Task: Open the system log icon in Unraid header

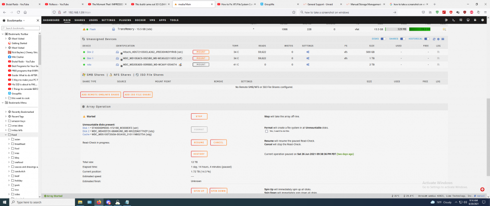Action: click(475, 20)
